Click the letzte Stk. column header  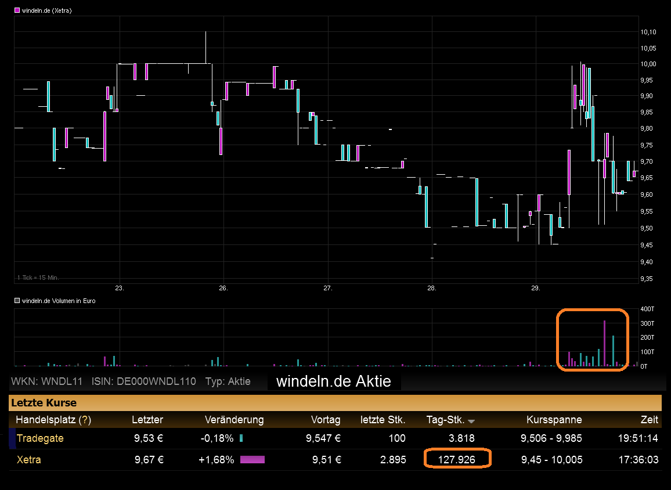383,420
